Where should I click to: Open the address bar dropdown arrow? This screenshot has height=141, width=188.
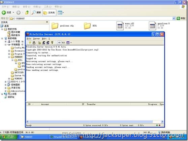point(174,18)
